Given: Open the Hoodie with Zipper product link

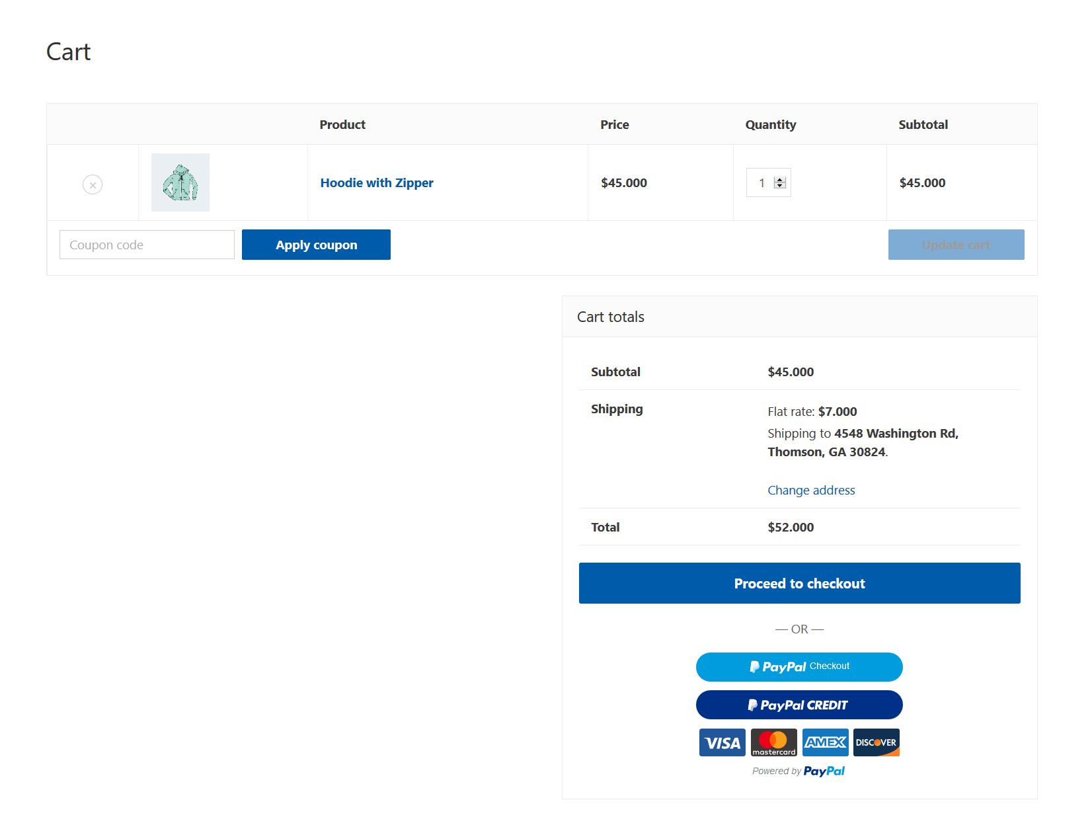Looking at the screenshot, I should tap(377, 182).
